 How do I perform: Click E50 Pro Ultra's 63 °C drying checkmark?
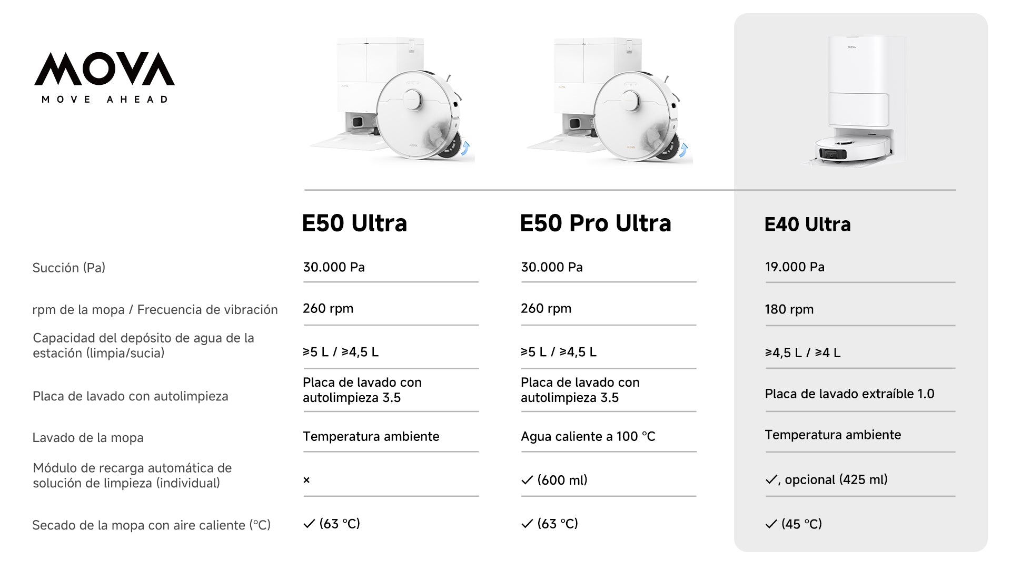pyautogui.click(x=527, y=524)
